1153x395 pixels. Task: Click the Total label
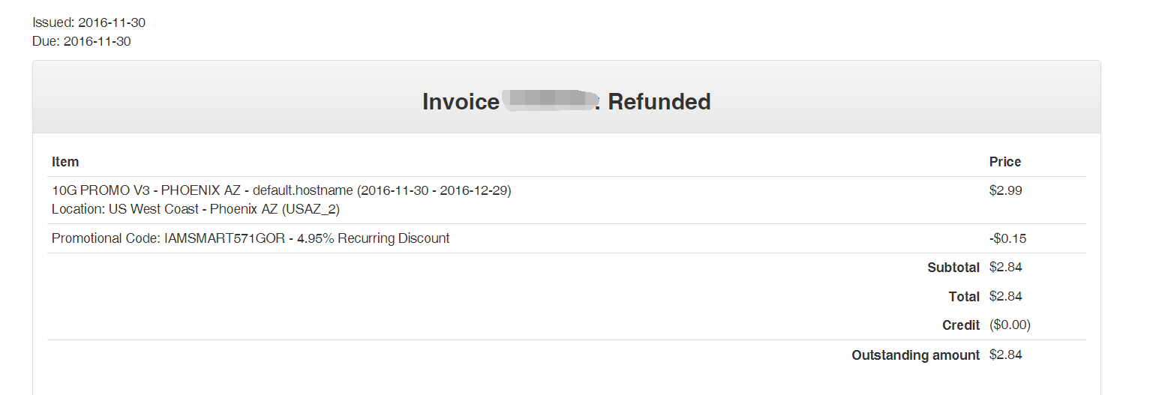[964, 297]
